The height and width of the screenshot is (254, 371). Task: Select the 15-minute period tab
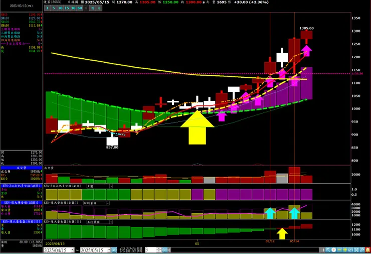(67, 8)
